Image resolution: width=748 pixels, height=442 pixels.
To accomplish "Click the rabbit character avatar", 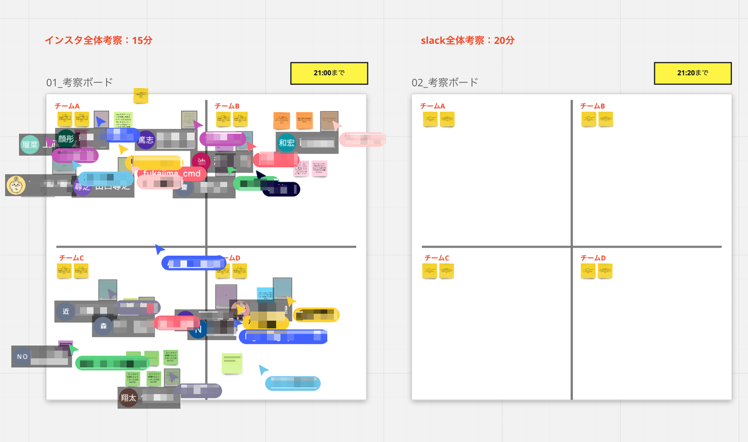I will click(16, 185).
